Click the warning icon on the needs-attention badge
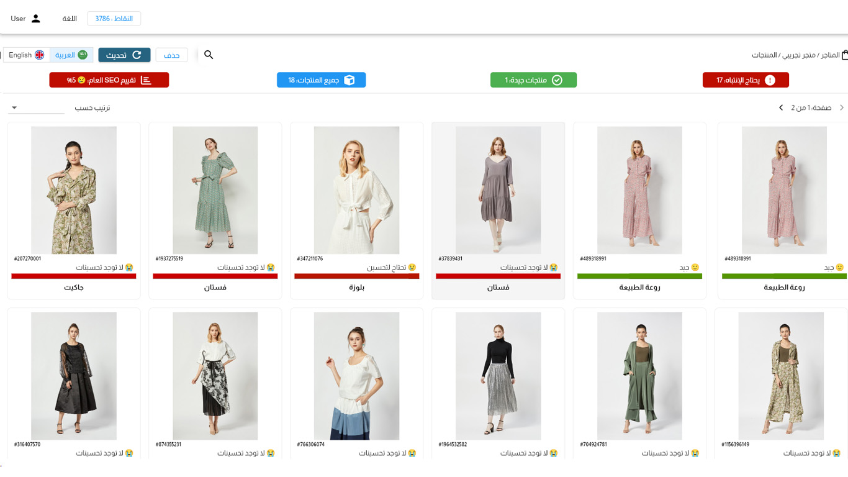Image resolution: width=848 pixels, height=477 pixels. 770,80
